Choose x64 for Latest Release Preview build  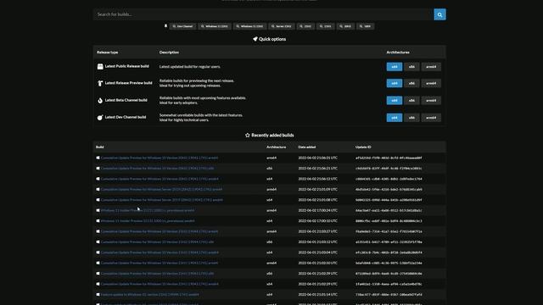pos(394,83)
